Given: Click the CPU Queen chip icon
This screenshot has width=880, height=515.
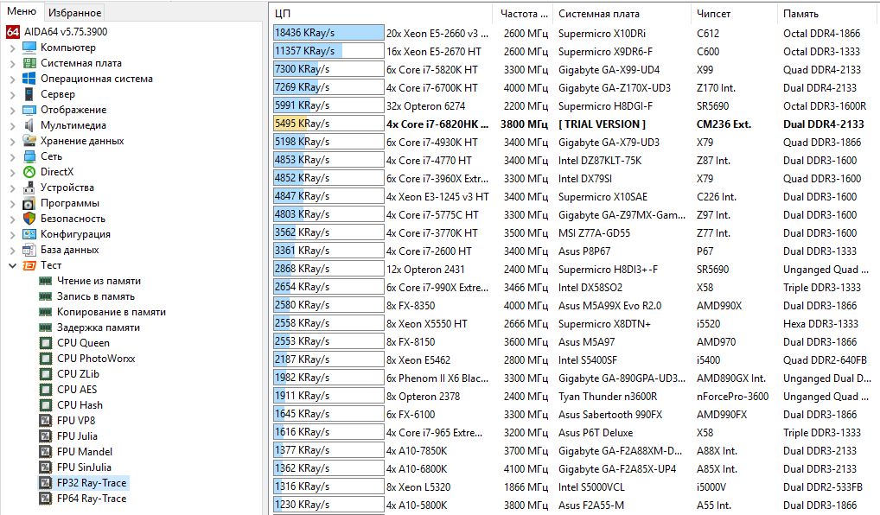Looking at the screenshot, I should tap(46, 343).
